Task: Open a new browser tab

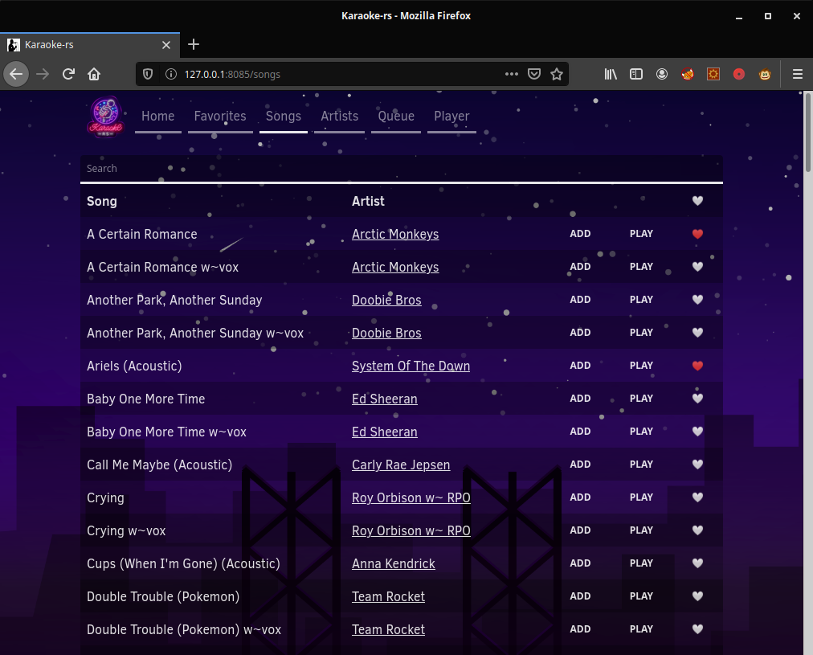Action: [x=194, y=44]
